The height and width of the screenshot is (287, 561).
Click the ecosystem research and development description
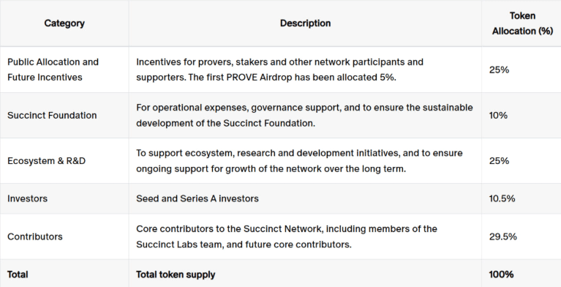[x=299, y=161]
